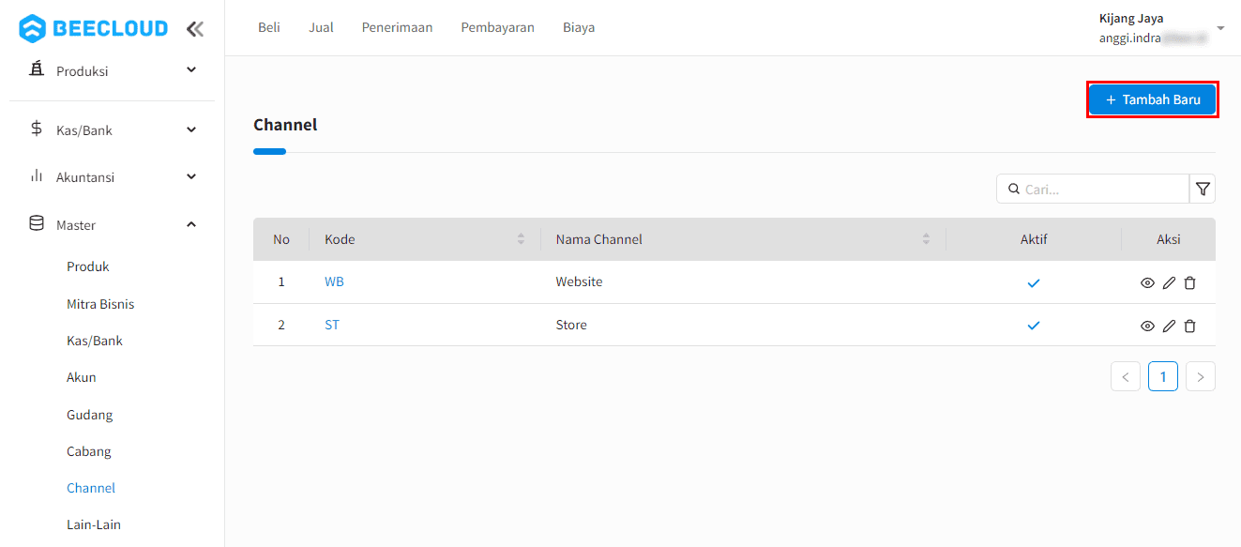Open the Jual top menu
Viewport: 1241px width, 547px height.
tap(321, 28)
